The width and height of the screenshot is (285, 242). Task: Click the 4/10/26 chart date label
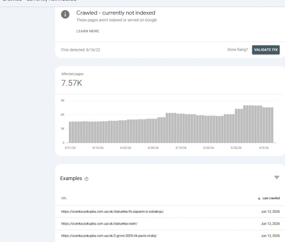click(x=98, y=147)
